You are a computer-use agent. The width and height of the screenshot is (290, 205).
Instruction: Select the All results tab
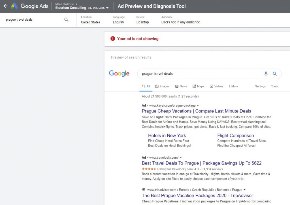click(146, 86)
